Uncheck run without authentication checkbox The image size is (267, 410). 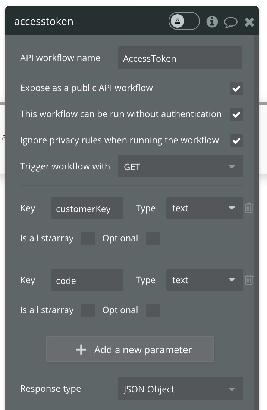pos(236,114)
